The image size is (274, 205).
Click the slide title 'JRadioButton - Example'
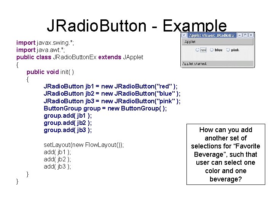[x=137, y=26]
